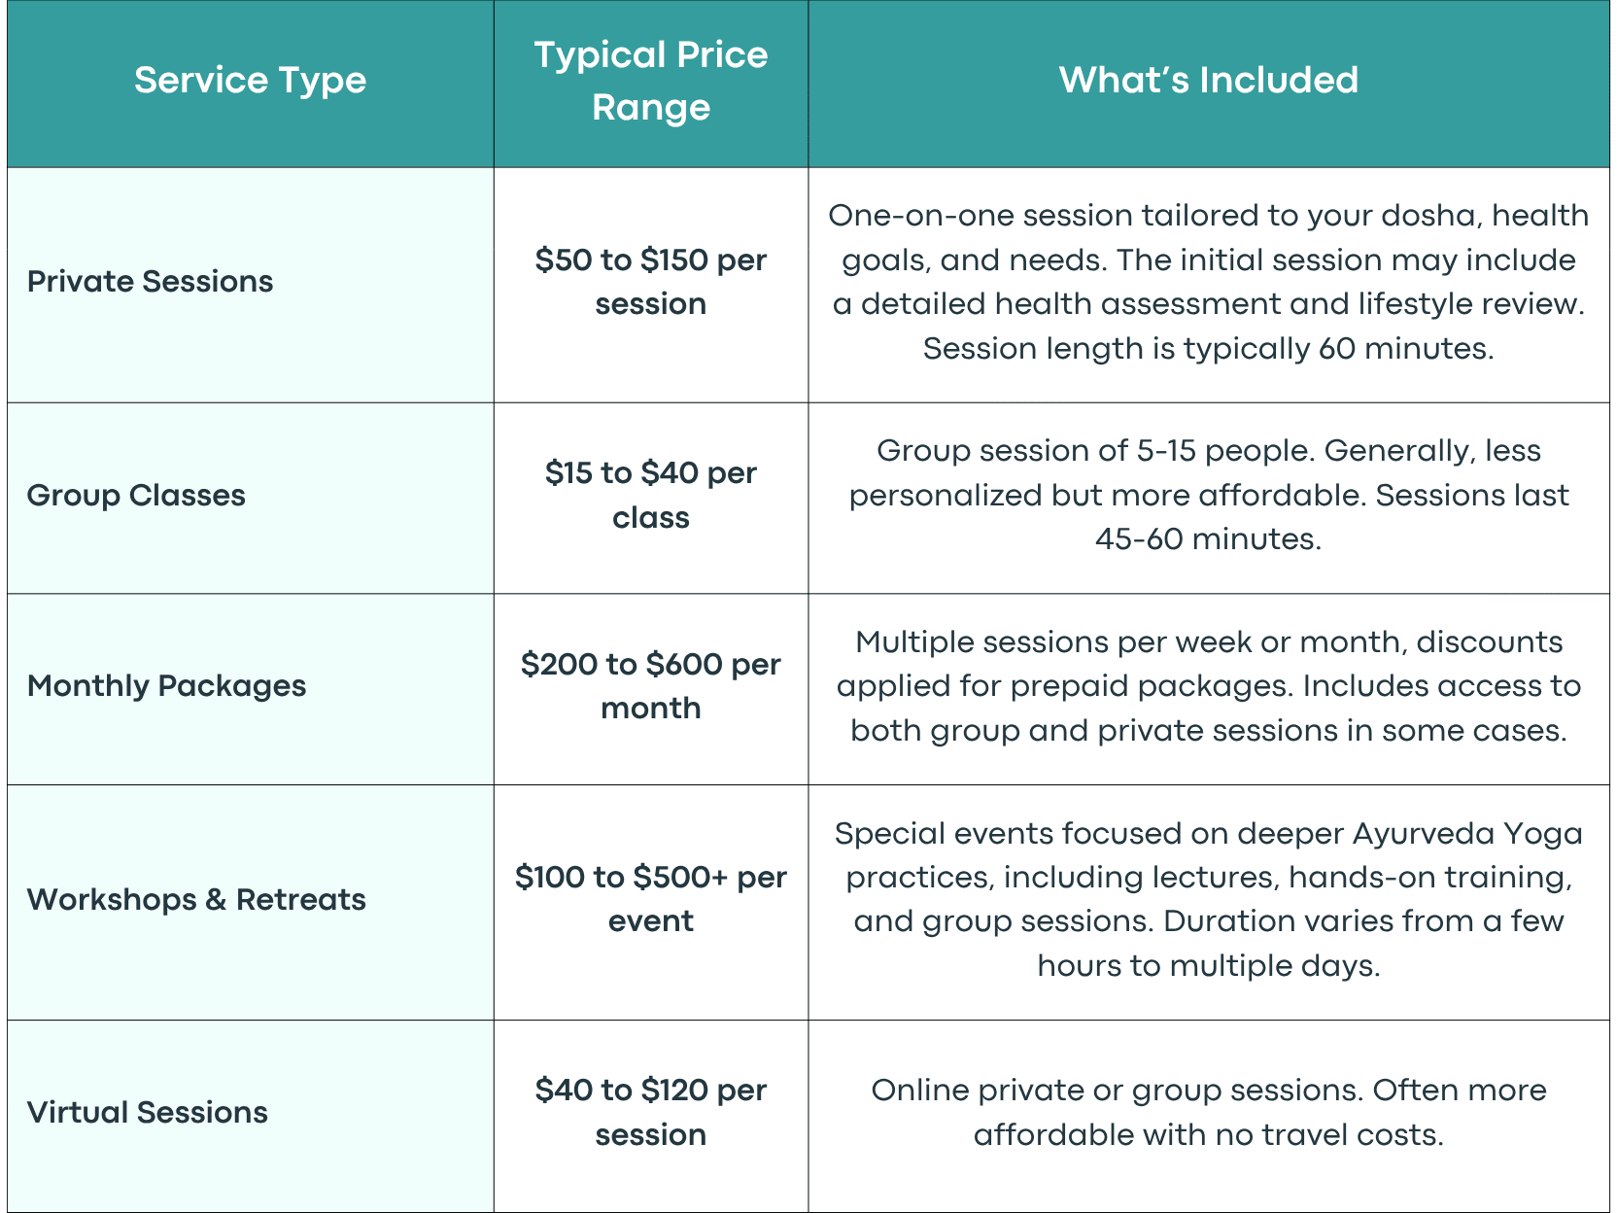The height and width of the screenshot is (1213, 1617).
Task: Select the Private Sessions row label
Action: pos(150,282)
